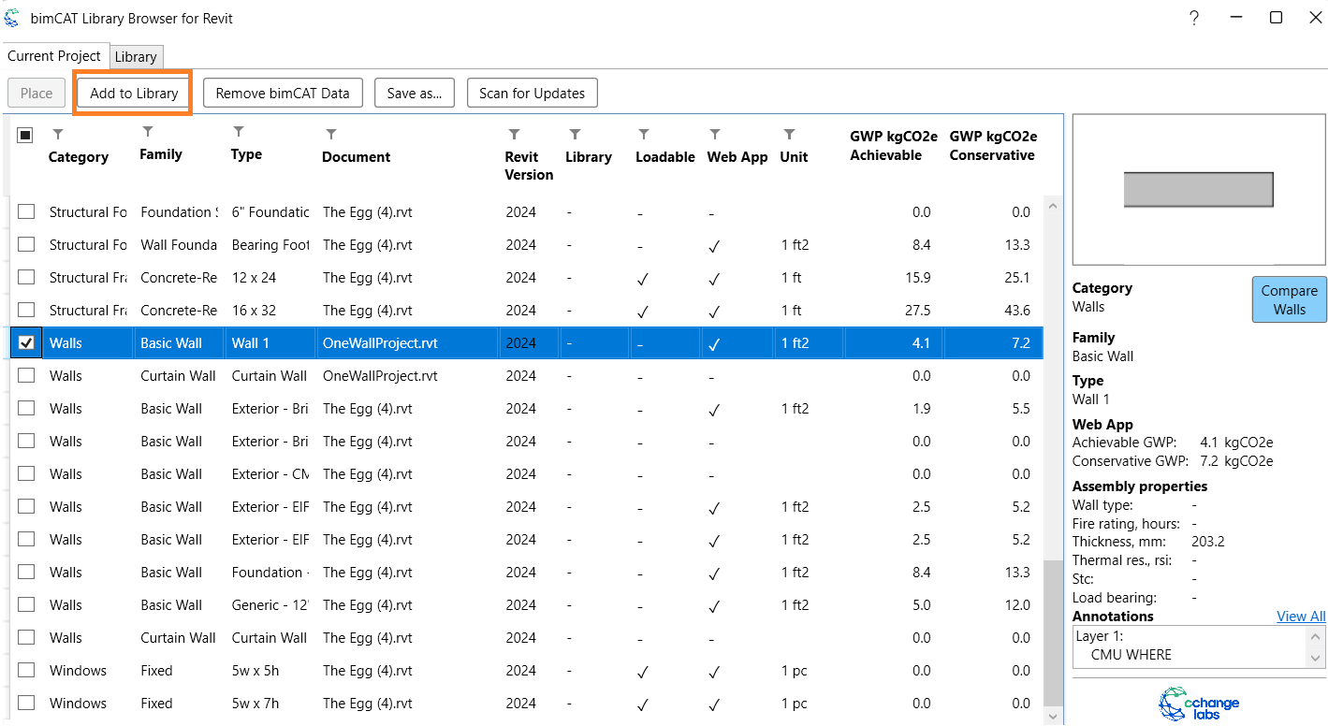Uncheck the Walls Wall 1 row checkbox

pyautogui.click(x=26, y=343)
